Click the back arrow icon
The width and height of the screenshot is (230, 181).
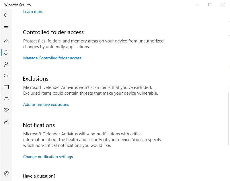(x=6, y=15)
